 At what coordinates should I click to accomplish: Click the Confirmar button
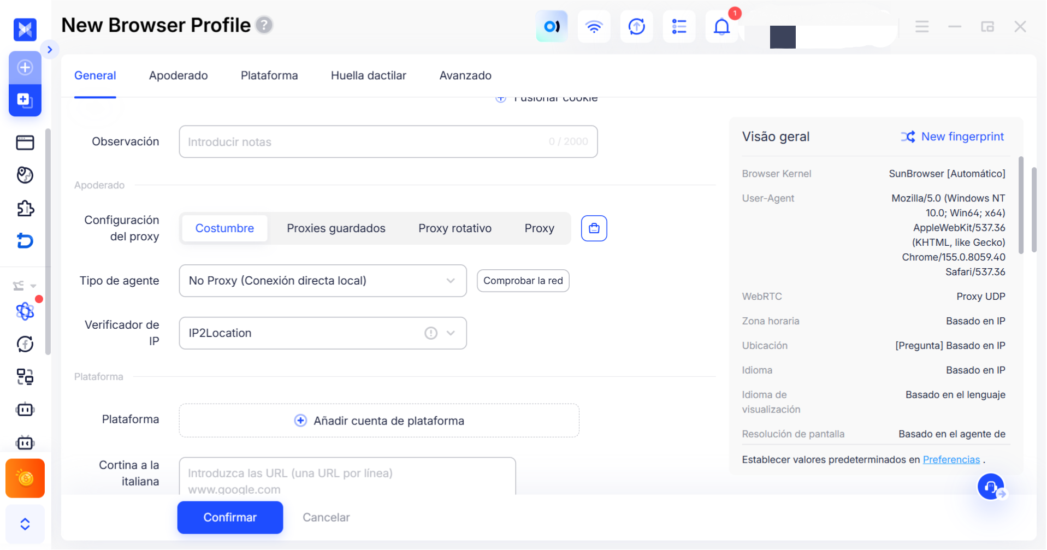(230, 517)
